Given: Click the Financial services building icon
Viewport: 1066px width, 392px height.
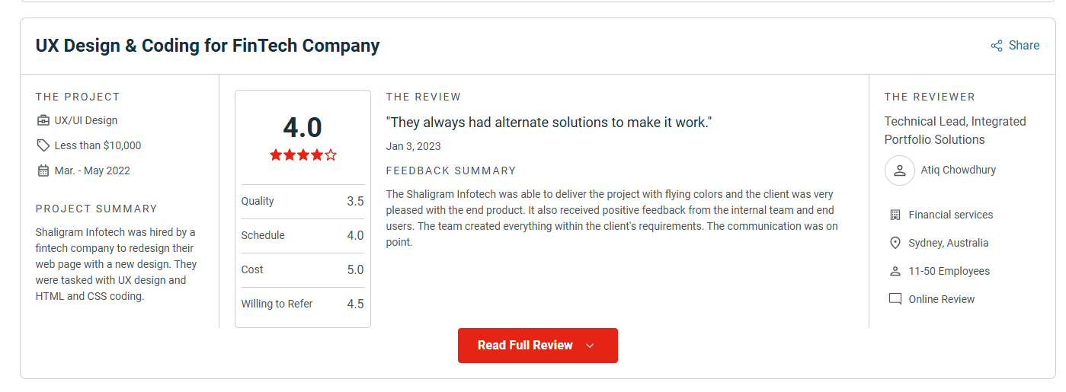Looking at the screenshot, I should pyautogui.click(x=895, y=215).
